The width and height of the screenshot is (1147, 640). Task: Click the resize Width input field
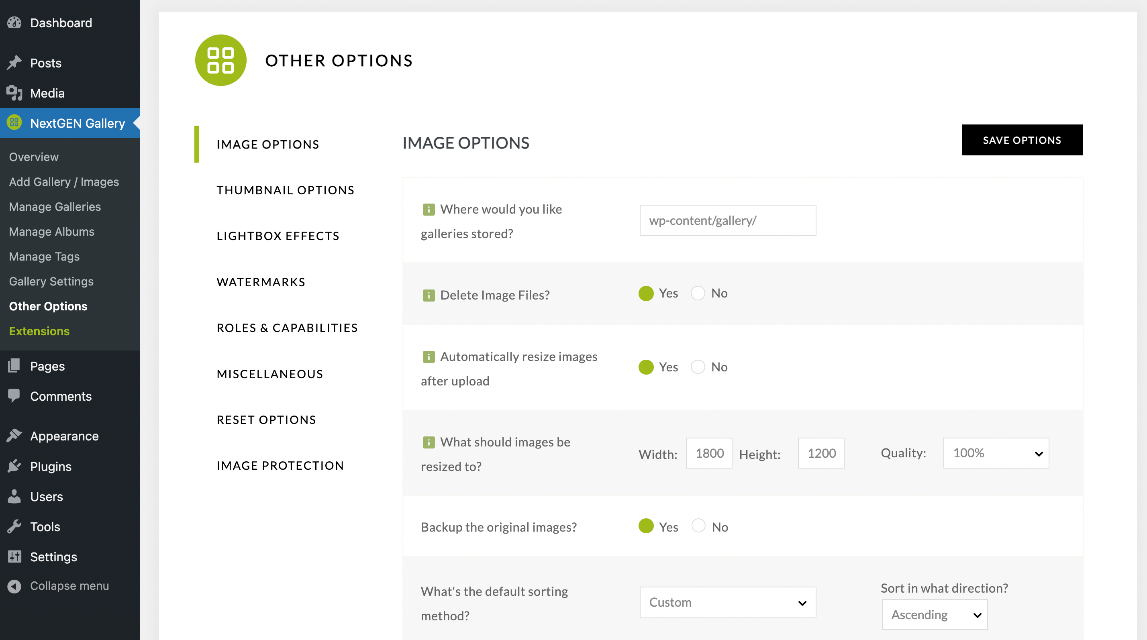coord(709,453)
